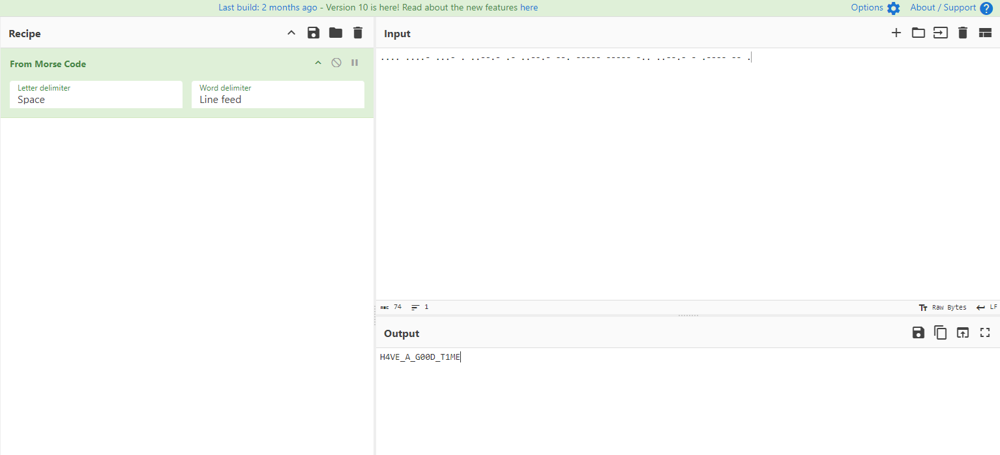Screen dimensions: 1000x455
Task: Open the Options settings
Action: click(875, 8)
